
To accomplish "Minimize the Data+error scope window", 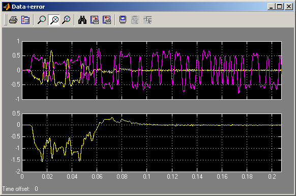I will [x=271, y=7].
